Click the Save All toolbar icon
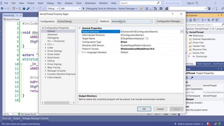The height and width of the screenshot is (126, 224). pos(28,8)
